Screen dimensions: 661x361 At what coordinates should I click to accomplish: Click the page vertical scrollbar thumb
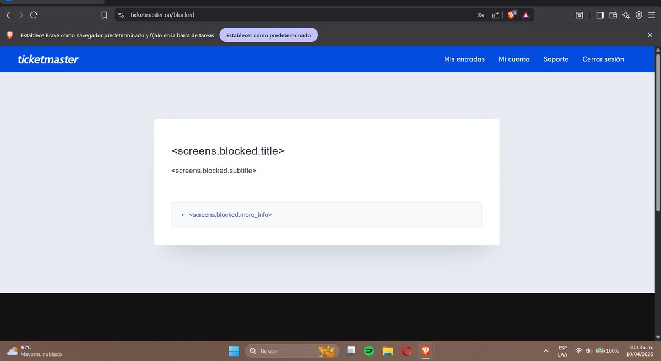coord(657,132)
